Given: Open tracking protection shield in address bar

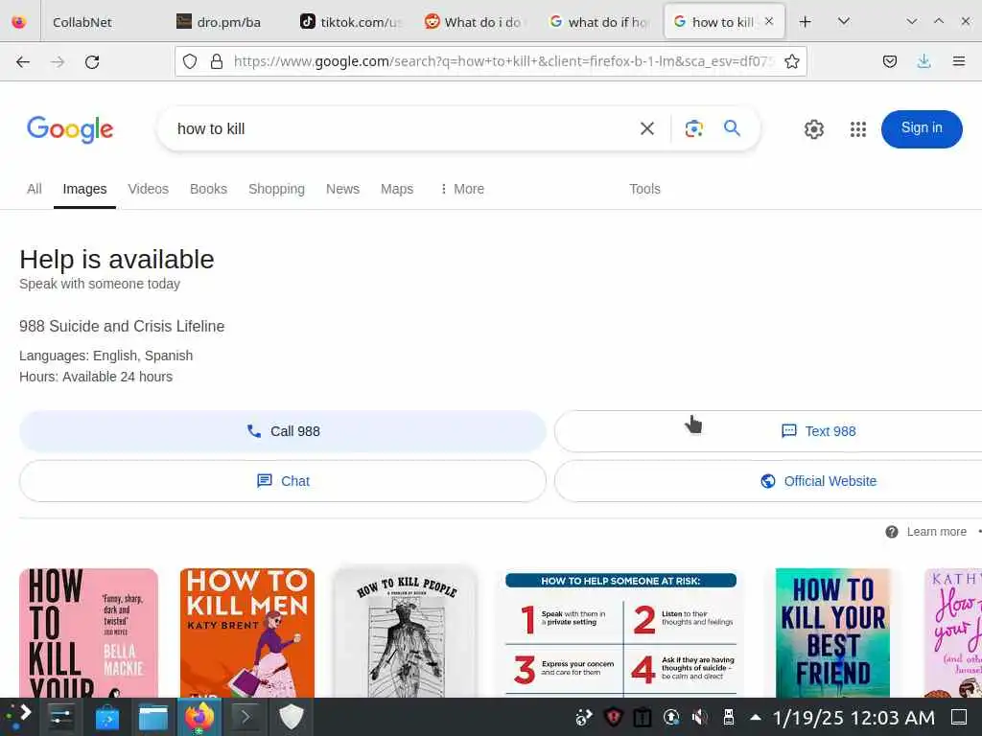Looking at the screenshot, I should pyautogui.click(x=190, y=61).
